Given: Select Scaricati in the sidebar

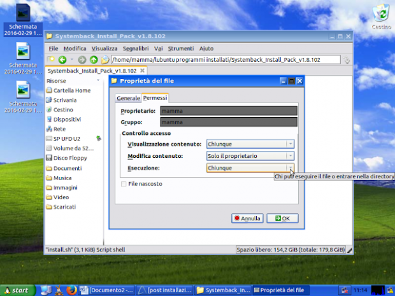Looking at the screenshot, I should coord(64,207).
